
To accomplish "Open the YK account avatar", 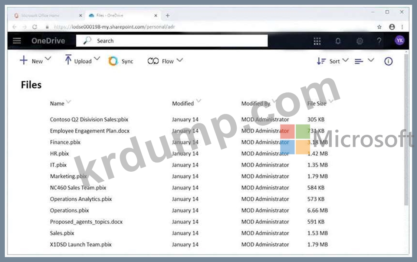I will [400, 41].
